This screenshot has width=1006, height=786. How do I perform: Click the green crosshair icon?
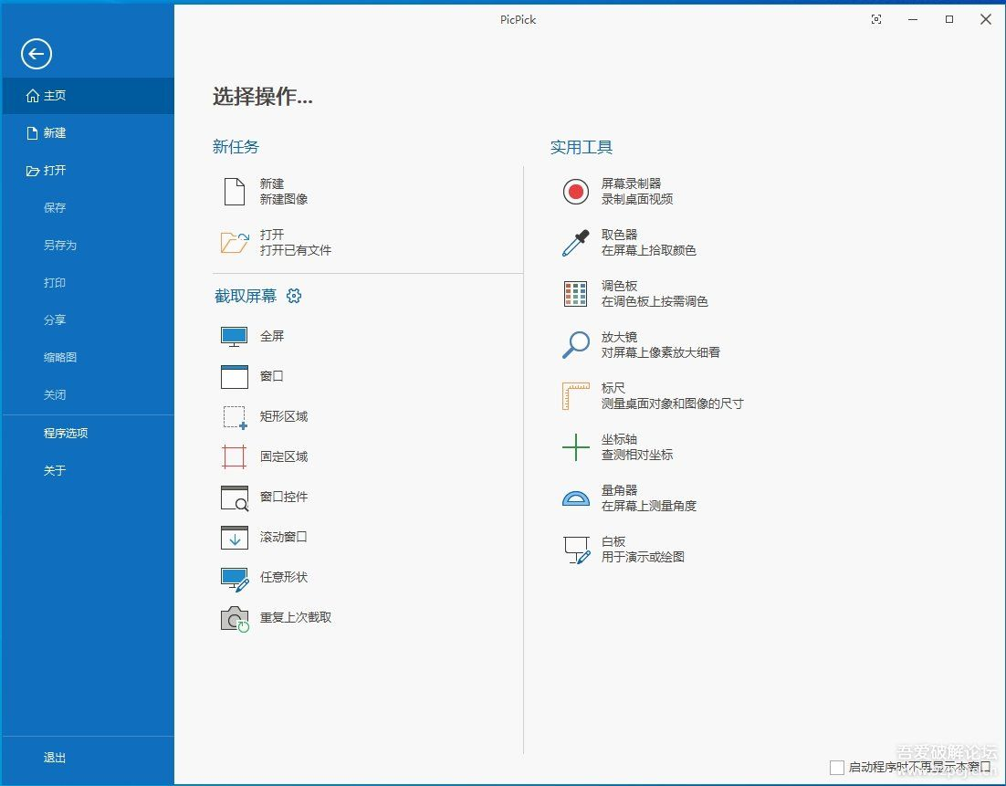[x=575, y=447]
